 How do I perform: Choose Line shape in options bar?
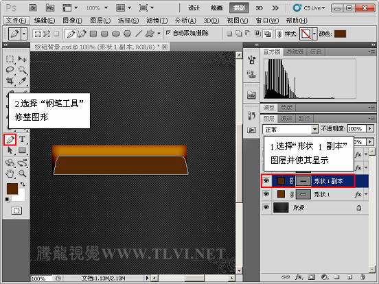point(139,34)
